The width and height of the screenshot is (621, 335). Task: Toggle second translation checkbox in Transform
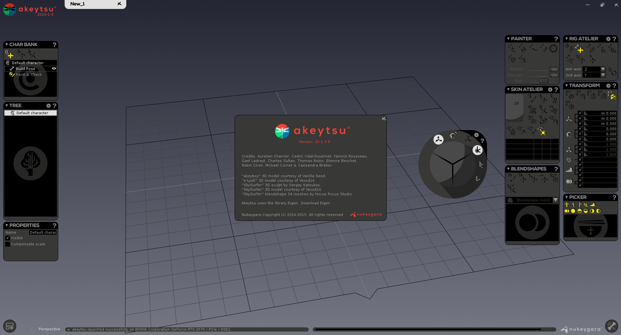pos(580,119)
